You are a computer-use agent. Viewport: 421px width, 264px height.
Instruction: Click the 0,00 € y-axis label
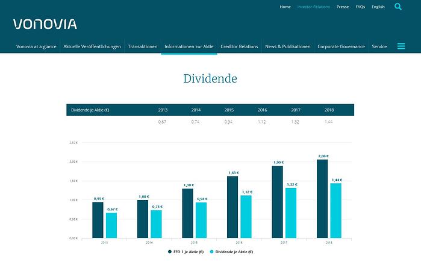click(x=73, y=238)
